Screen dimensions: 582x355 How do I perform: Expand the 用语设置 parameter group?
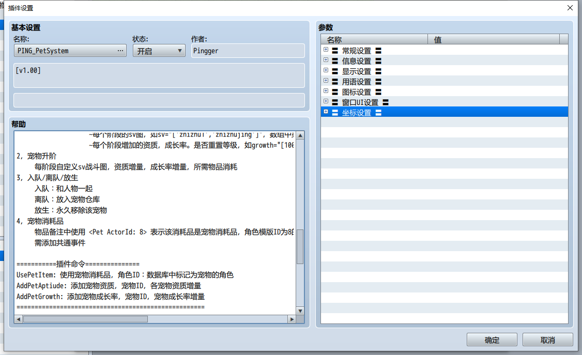pos(326,81)
